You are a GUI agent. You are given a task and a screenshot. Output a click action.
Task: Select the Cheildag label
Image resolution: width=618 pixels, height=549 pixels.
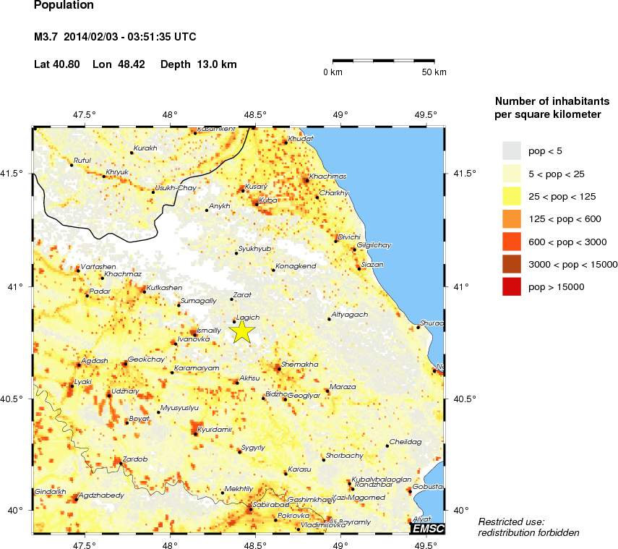[405, 442]
